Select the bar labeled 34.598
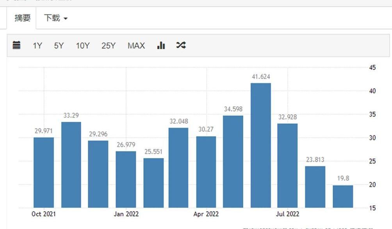This screenshot has height=229, width=392. coord(233,162)
